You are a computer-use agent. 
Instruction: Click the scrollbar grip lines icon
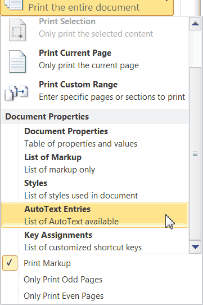[195, 154]
